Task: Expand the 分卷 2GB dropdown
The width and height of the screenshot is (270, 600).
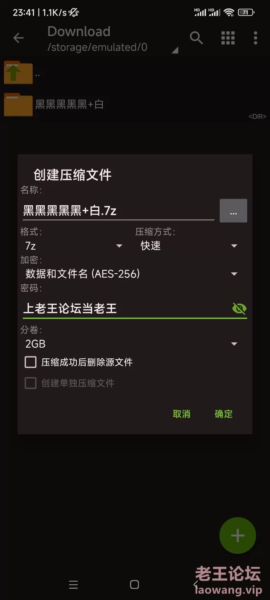Action: point(131,344)
